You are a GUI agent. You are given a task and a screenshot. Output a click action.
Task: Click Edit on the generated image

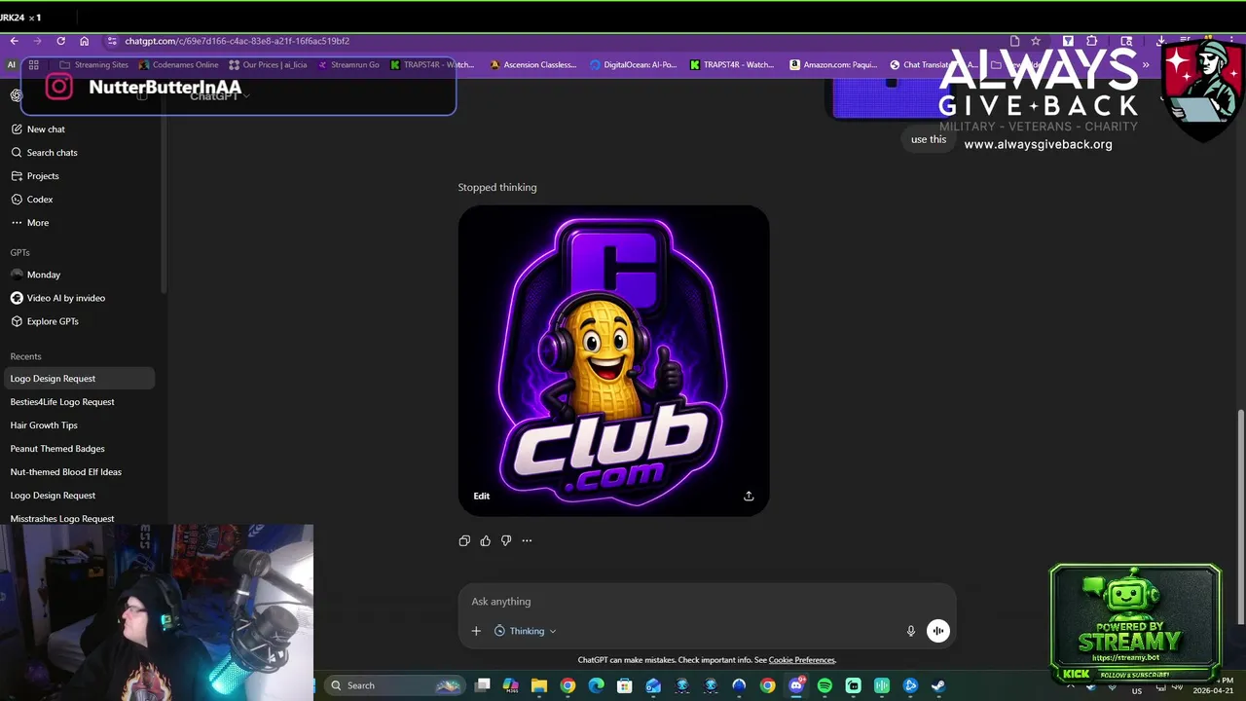click(482, 496)
